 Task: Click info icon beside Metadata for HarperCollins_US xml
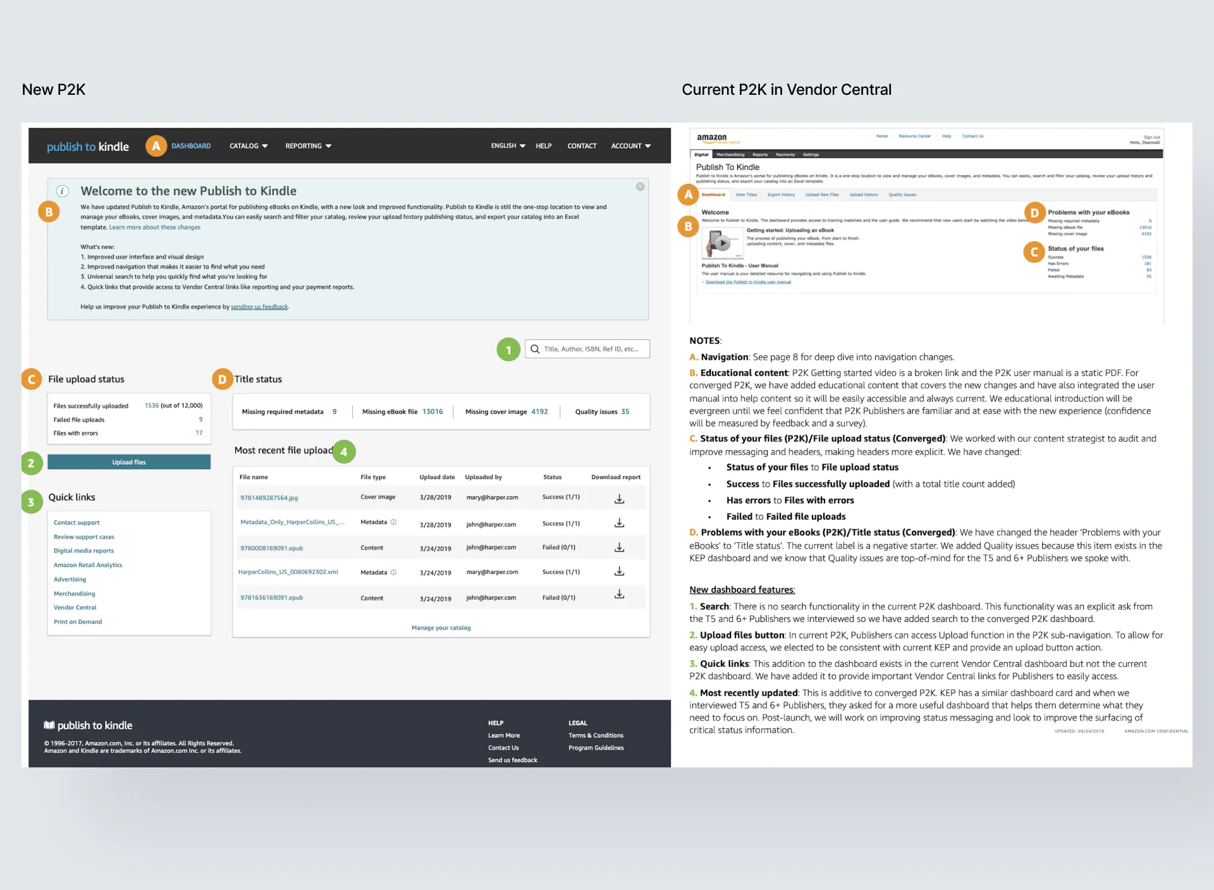pos(393,573)
